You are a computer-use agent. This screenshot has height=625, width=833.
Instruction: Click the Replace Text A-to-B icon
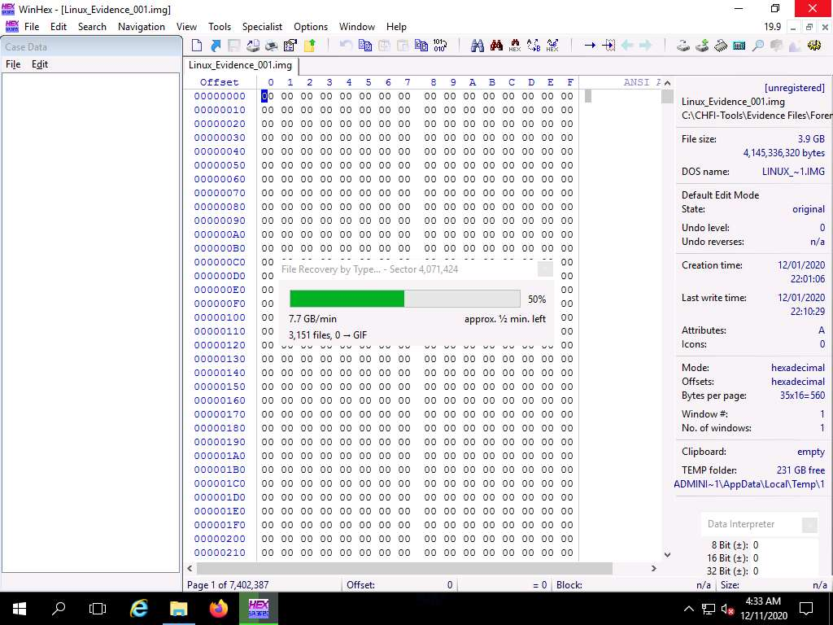coord(534,46)
